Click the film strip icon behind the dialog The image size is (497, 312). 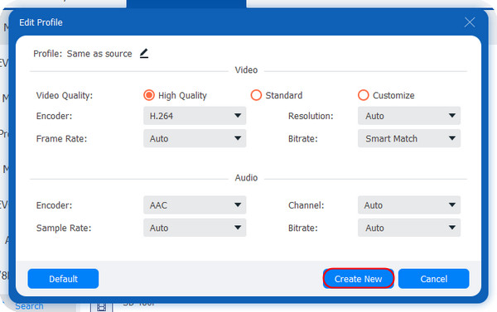[x=101, y=307]
